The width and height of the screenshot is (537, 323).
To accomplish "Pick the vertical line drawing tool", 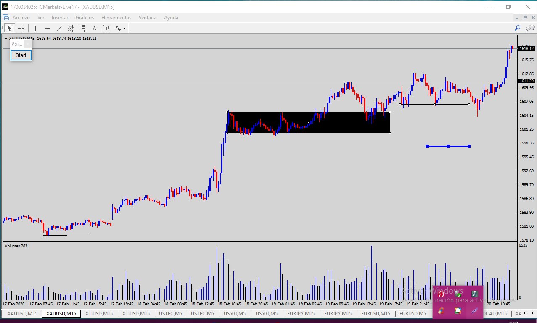I will click(36, 28).
